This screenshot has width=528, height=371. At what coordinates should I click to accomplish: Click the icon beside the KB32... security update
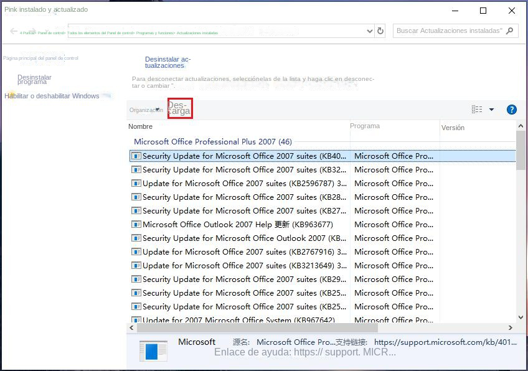pyautogui.click(x=136, y=170)
